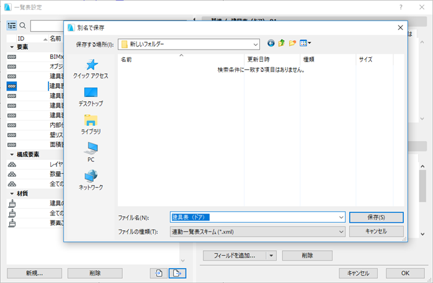Select the highlighted 建具表 scheme icon
433x283 pixels.
point(12,86)
